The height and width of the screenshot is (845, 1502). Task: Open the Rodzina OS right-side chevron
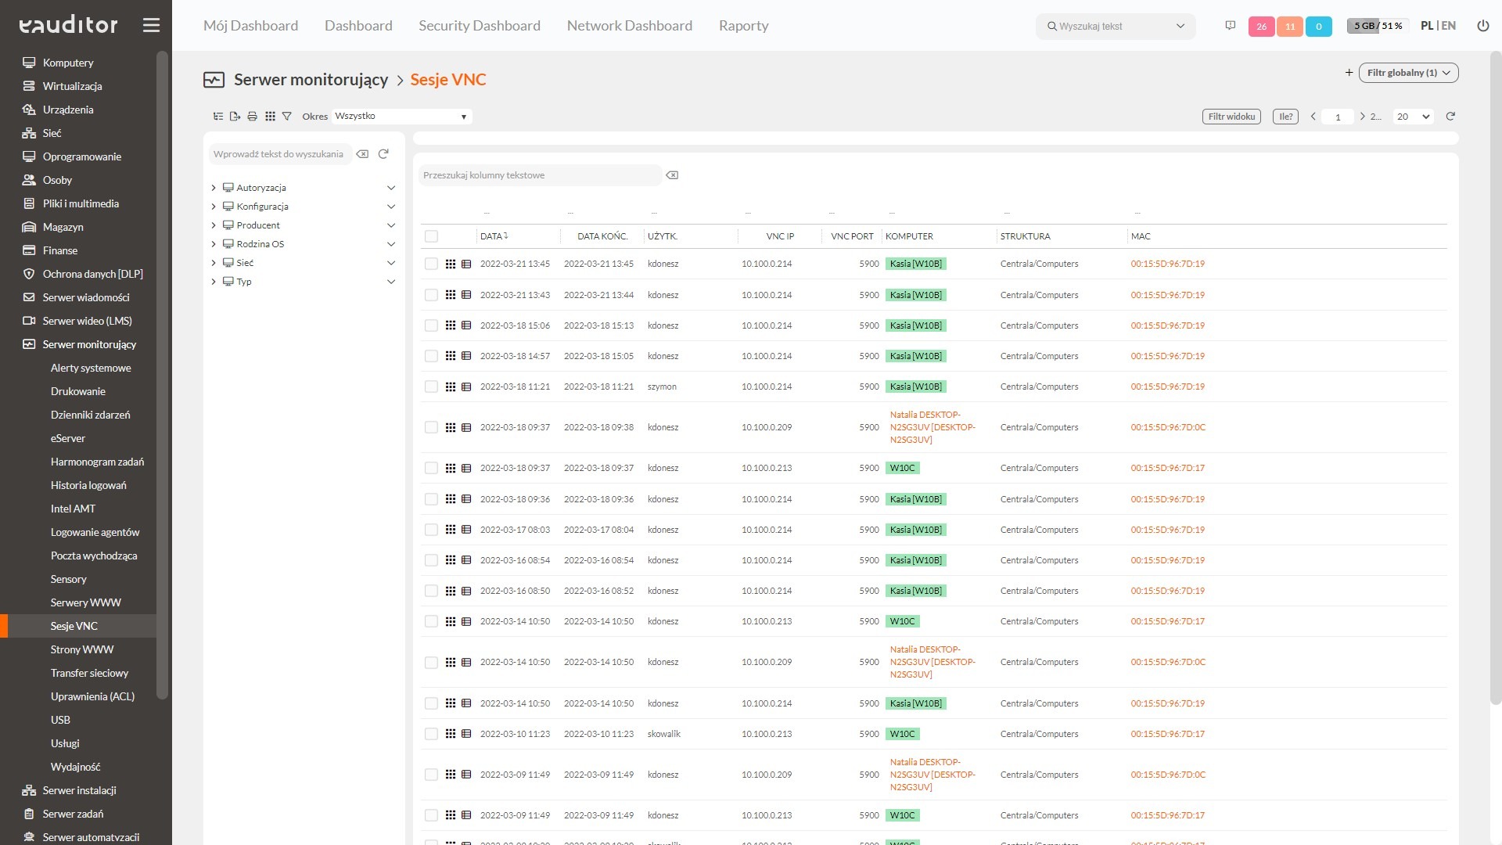point(391,244)
